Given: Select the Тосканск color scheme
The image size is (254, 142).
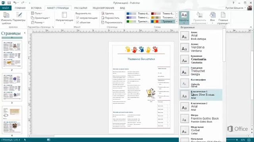Looking at the screenshot, I should (x=163, y=17).
